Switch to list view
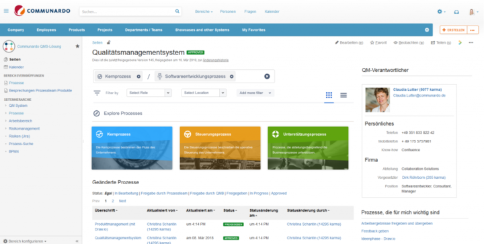Image resolution: width=484 pixels, height=244 pixels. point(344,95)
